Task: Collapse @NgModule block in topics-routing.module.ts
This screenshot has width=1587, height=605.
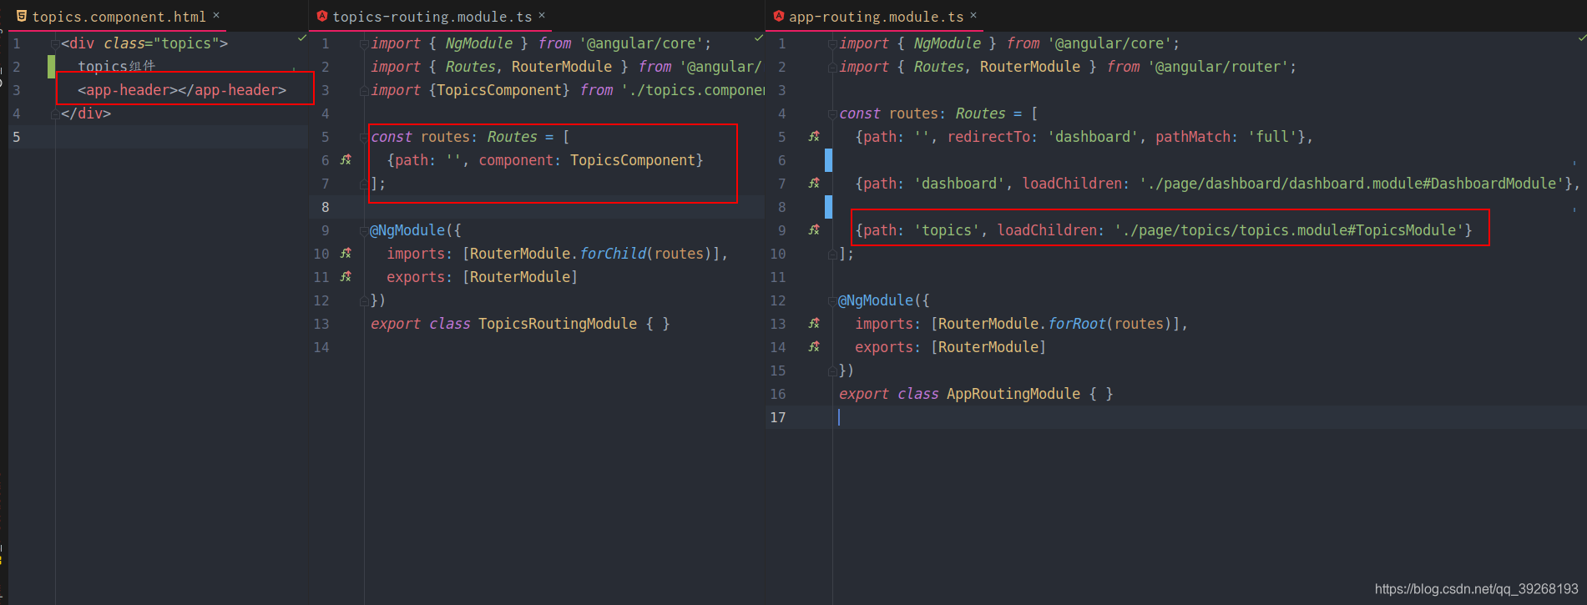Action: (x=364, y=230)
